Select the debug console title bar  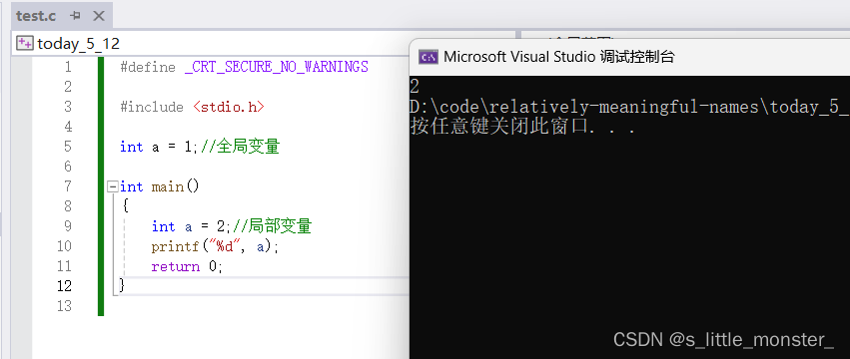point(629,57)
